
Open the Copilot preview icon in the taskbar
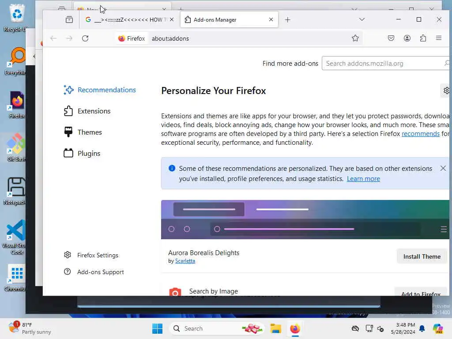438,328
